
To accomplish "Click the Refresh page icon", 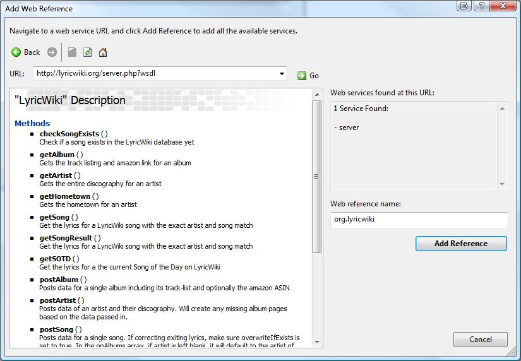I will (87, 52).
